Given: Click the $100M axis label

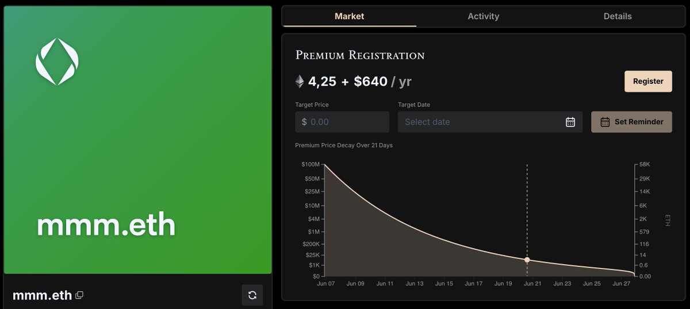Looking at the screenshot, I should [310, 165].
